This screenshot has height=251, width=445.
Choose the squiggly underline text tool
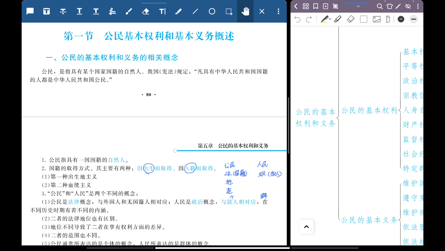coord(96,11)
